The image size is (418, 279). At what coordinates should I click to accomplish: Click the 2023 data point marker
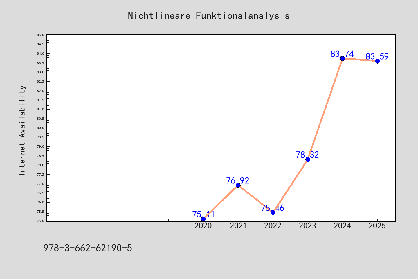(x=308, y=159)
